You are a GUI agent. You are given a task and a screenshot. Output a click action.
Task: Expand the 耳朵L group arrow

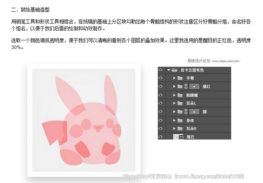coord(174,103)
